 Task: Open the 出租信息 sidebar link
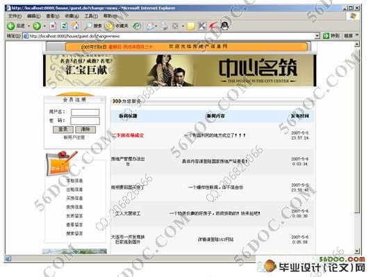(x=74, y=190)
